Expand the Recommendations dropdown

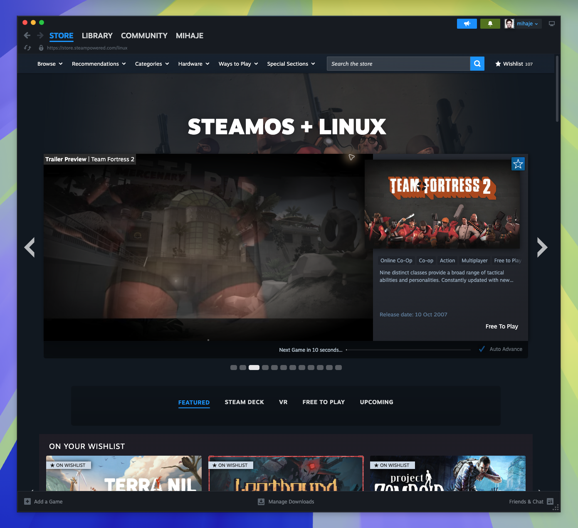point(99,64)
